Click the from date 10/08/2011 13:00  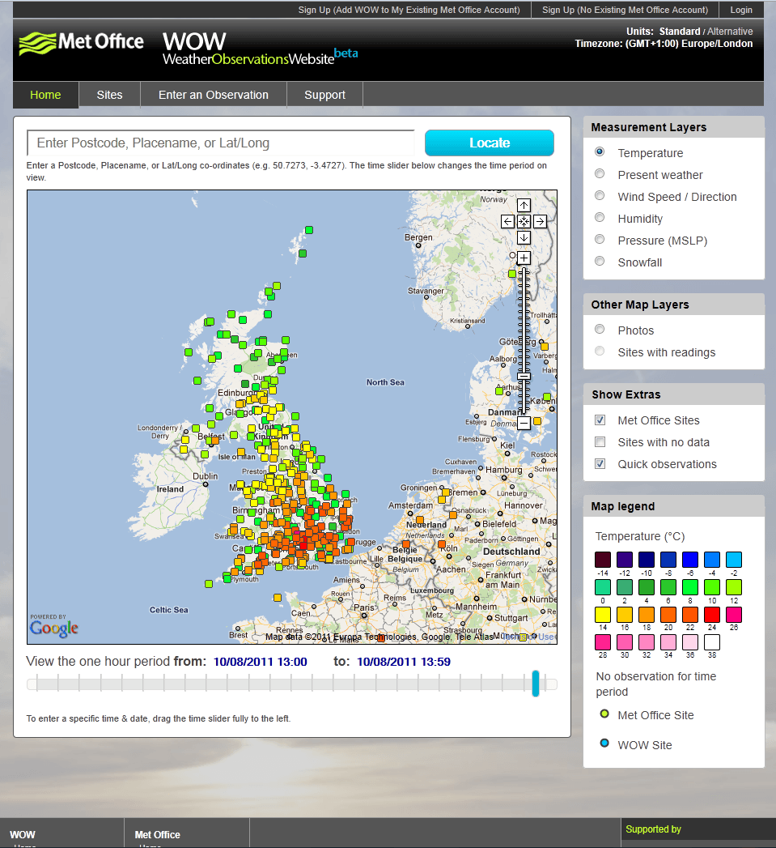click(x=261, y=662)
